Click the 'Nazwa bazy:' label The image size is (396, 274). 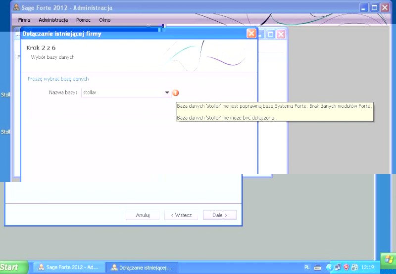point(63,92)
